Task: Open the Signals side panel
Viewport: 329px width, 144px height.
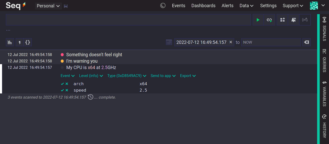Action: (324, 29)
